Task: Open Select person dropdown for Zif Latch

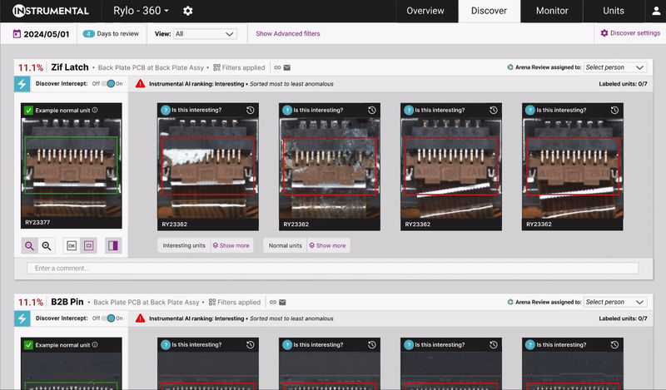Action: (x=614, y=67)
